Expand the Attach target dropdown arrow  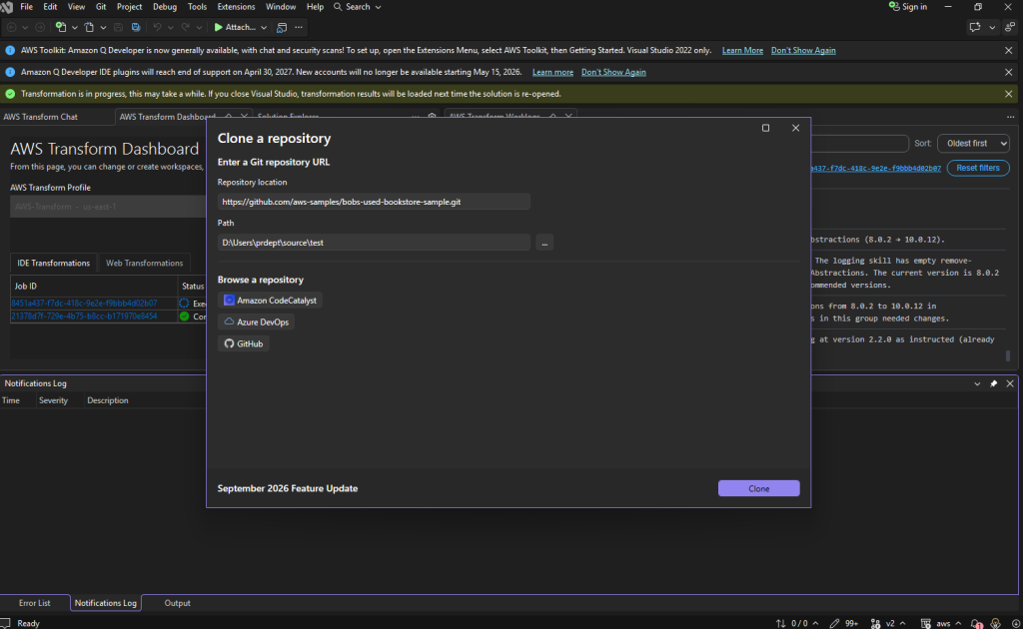(264, 27)
